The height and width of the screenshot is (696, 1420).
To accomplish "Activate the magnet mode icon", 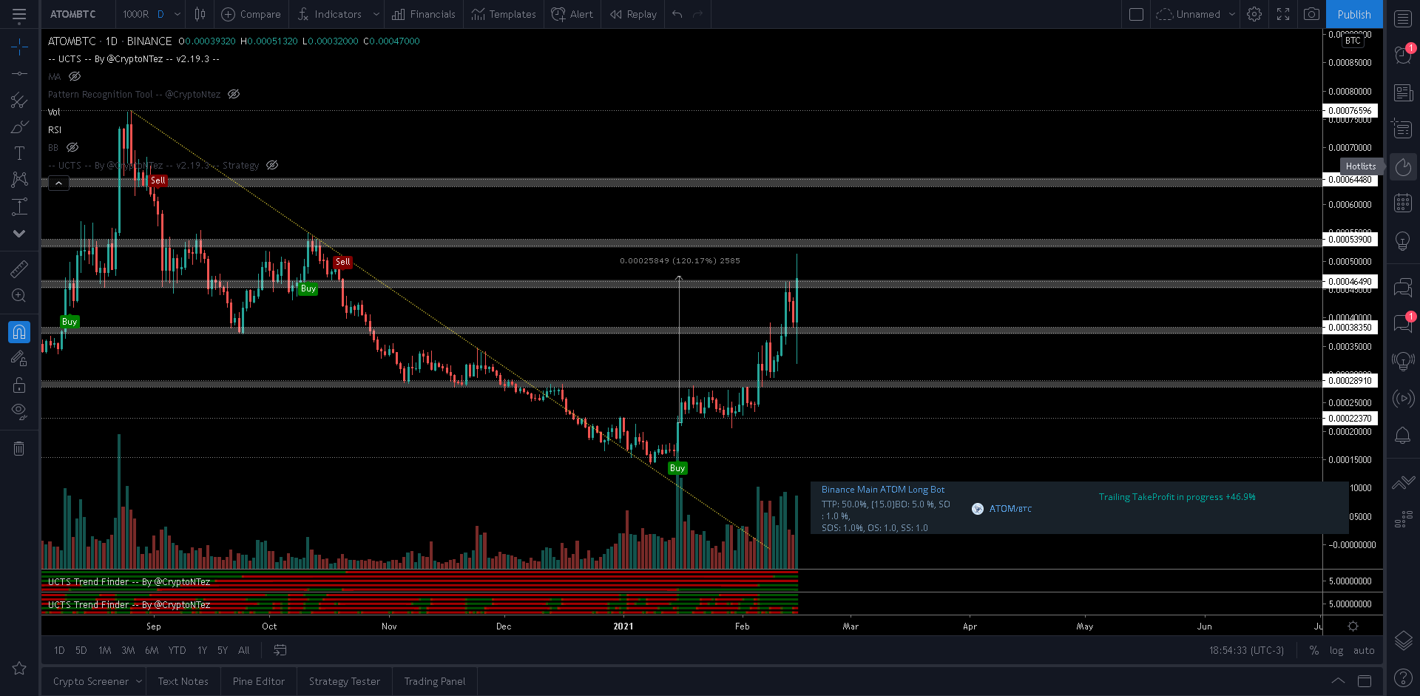I will (19, 332).
